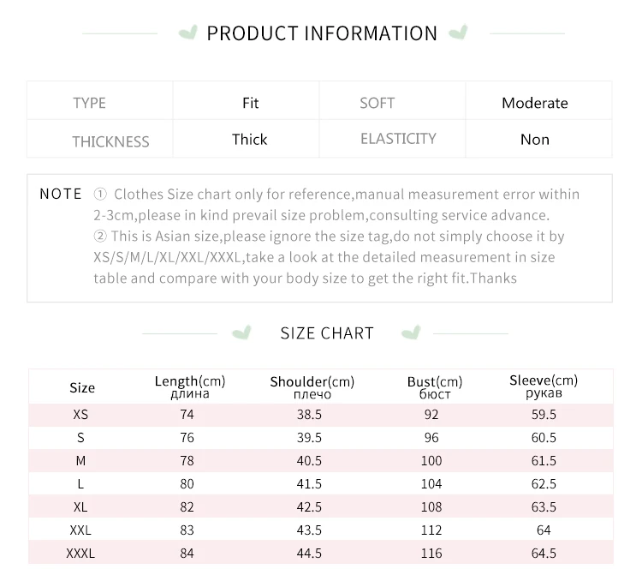Click the Moderate value cell

click(535, 103)
